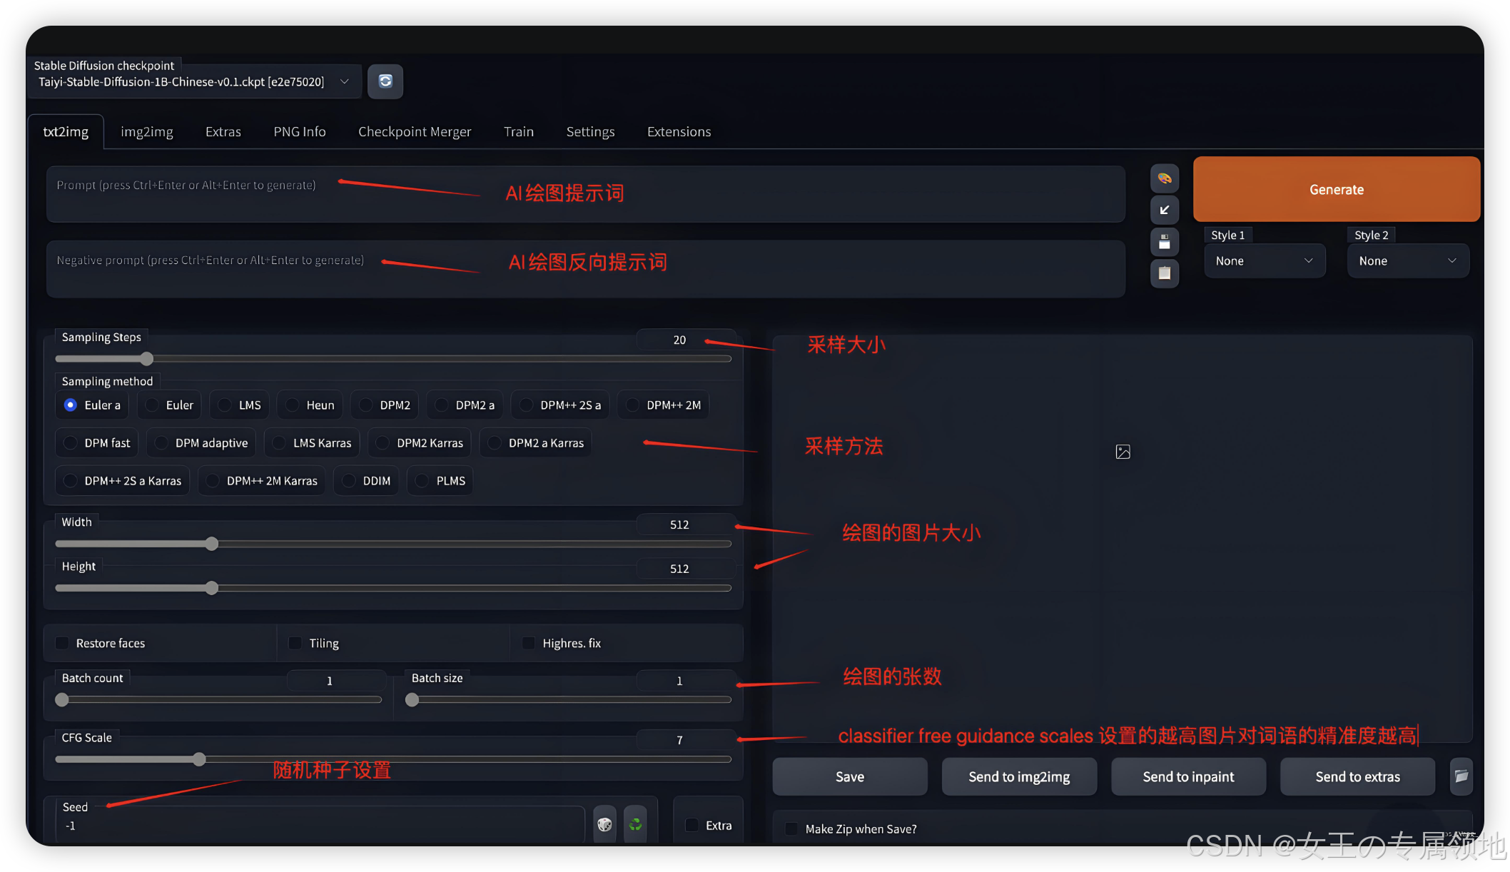
Task: Select Euler sampling method
Action: [x=170, y=405]
